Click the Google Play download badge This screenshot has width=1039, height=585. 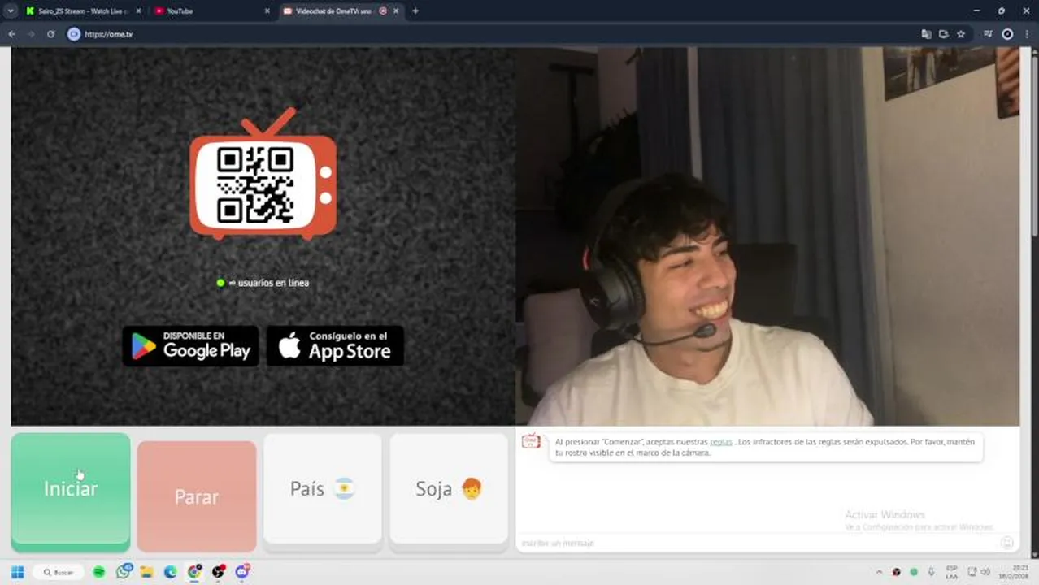point(190,346)
